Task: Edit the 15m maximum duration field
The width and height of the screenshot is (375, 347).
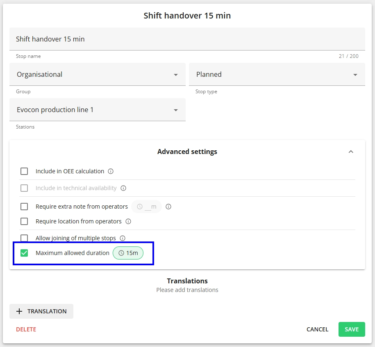Action: (x=128, y=253)
